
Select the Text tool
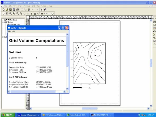pyautogui.click(x=32, y=14)
